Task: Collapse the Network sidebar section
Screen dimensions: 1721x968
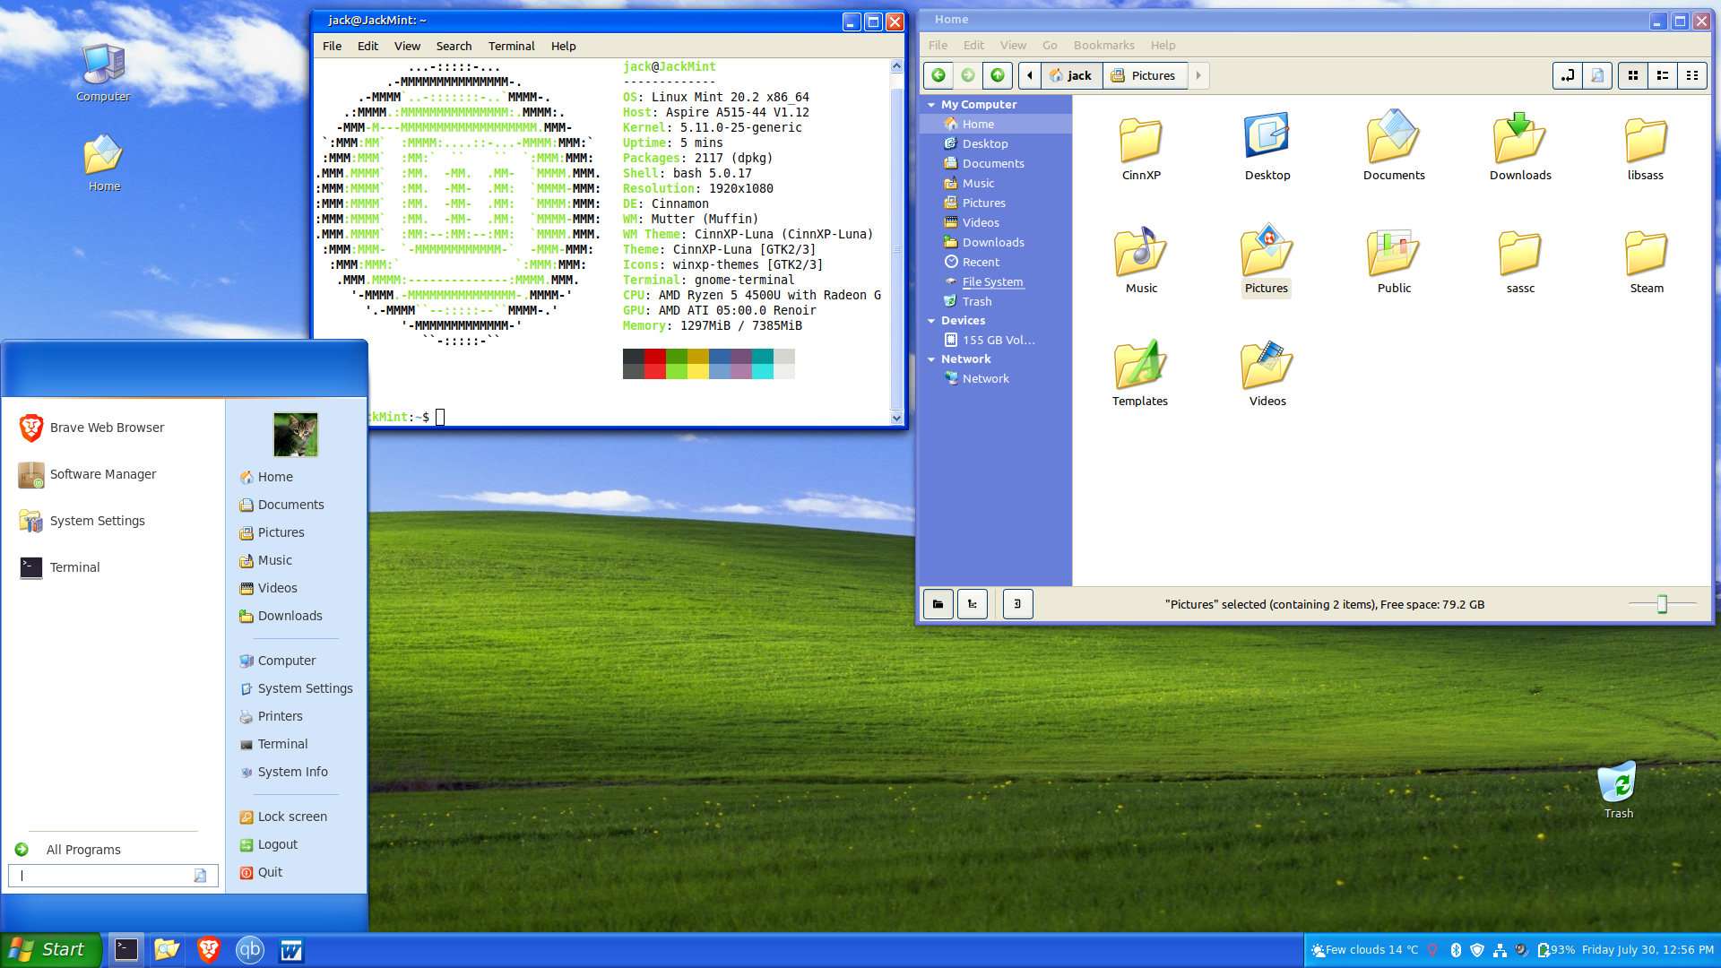Action: click(x=931, y=359)
